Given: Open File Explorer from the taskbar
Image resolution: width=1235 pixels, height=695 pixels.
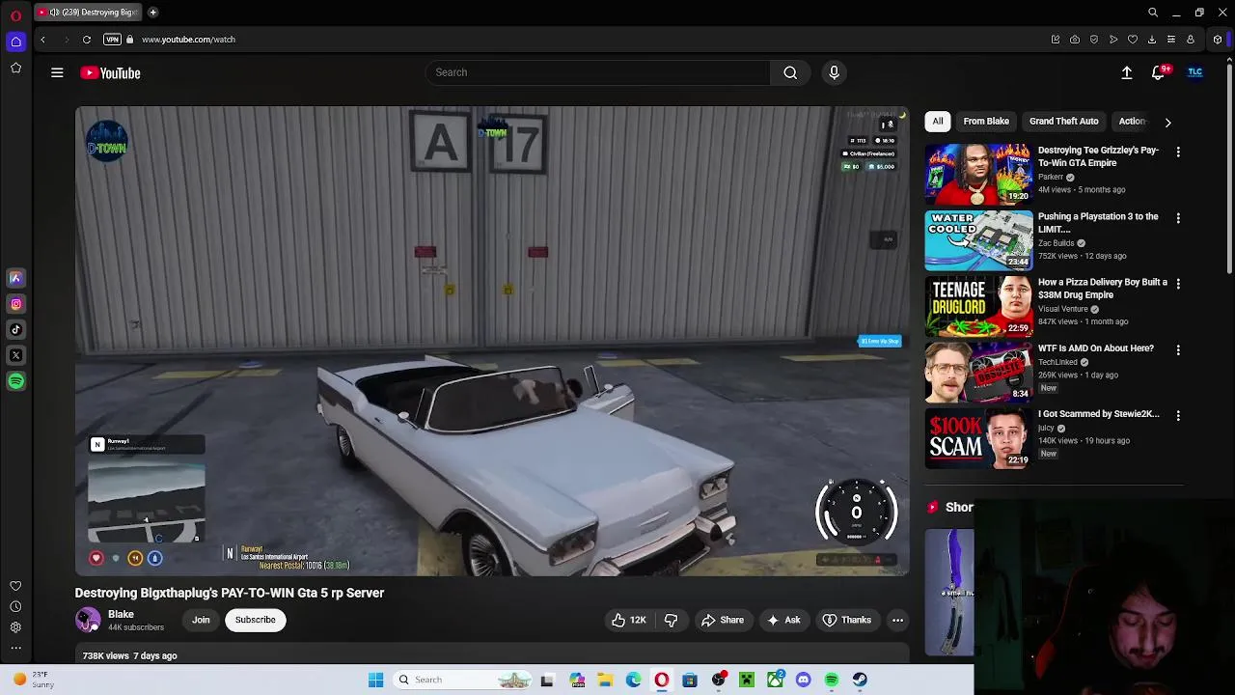Looking at the screenshot, I should coord(605,680).
